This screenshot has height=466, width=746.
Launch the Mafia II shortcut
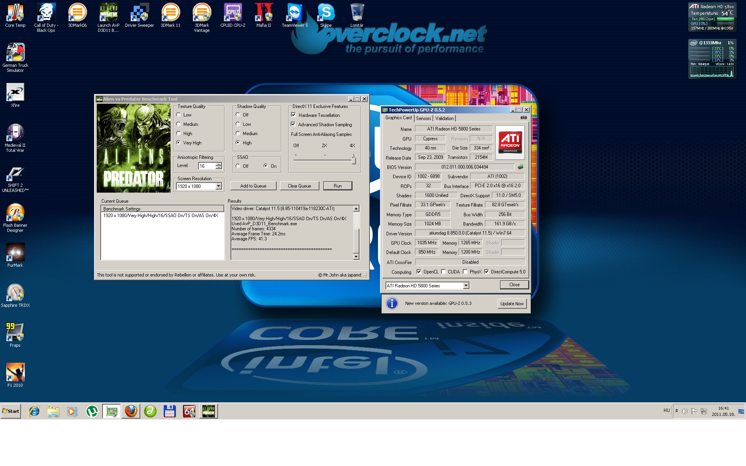click(264, 16)
